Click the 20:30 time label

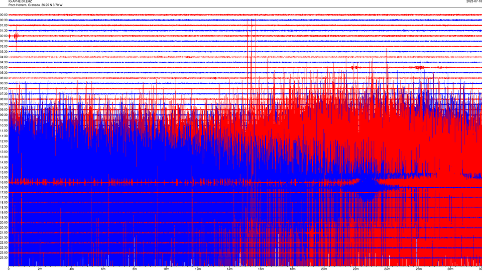(x=4, y=228)
